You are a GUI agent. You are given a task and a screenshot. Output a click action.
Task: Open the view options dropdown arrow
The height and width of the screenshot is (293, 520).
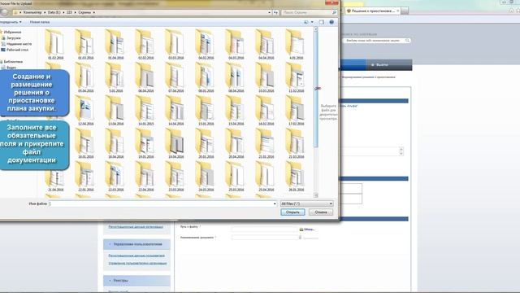pyautogui.click(x=312, y=22)
